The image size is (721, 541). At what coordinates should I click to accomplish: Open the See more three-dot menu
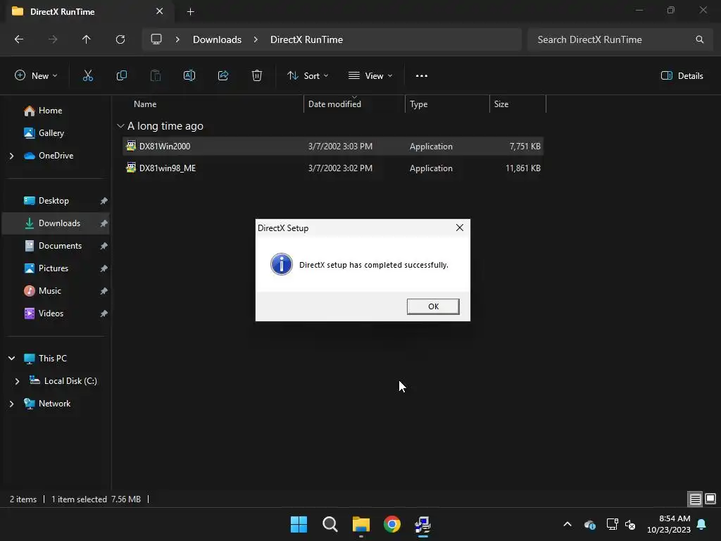point(422,76)
